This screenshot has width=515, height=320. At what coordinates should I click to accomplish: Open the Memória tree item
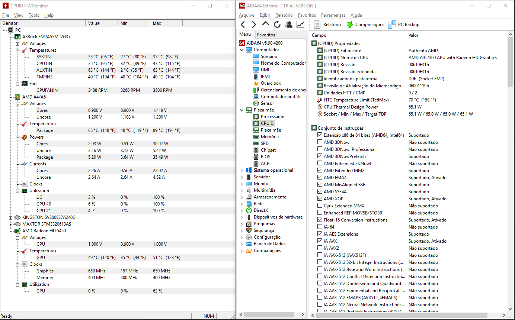(269, 137)
